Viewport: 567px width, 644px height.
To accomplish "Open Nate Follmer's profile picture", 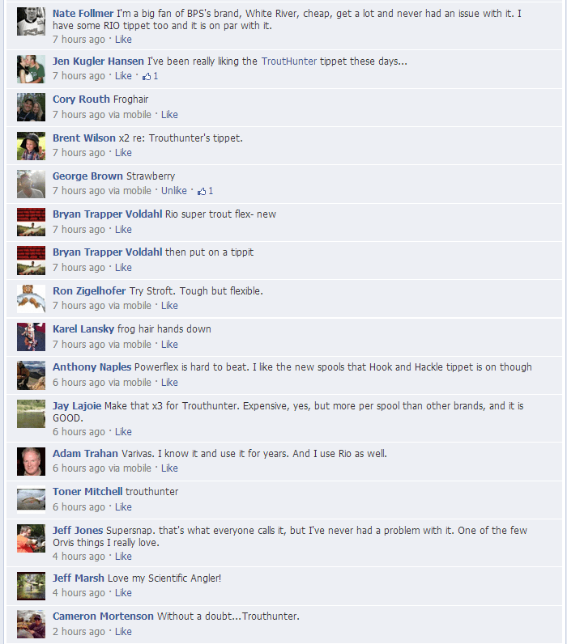I will tap(32, 22).
